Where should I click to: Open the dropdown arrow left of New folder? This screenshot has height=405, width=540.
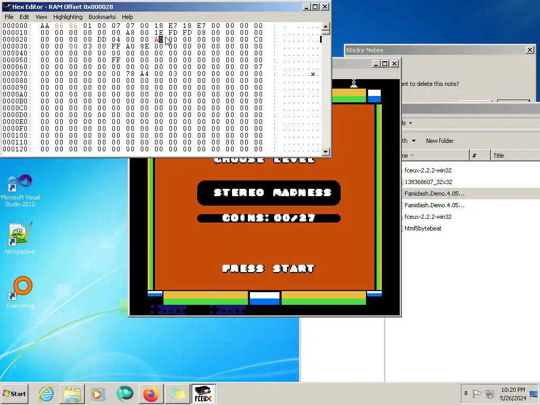tap(413, 141)
